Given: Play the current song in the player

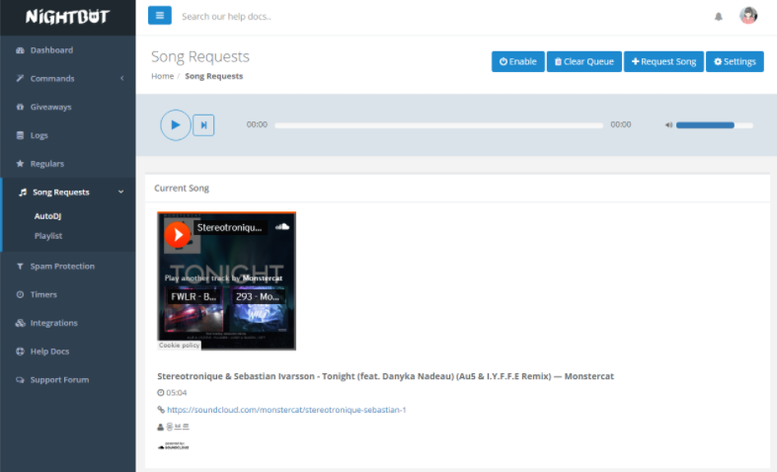Looking at the screenshot, I should [176, 125].
